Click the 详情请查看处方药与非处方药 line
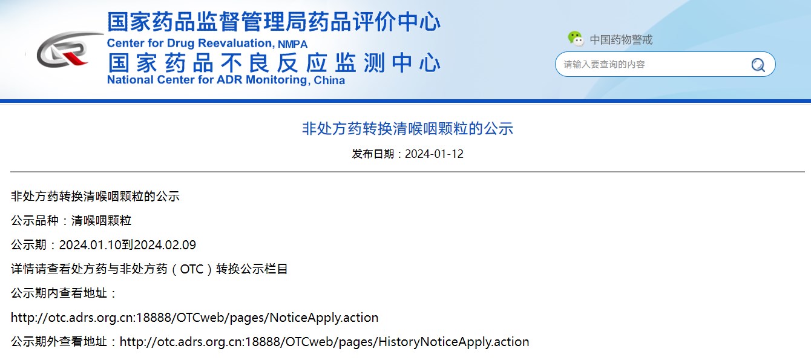The width and height of the screenshot is (811, 363). tap(149, 269)
